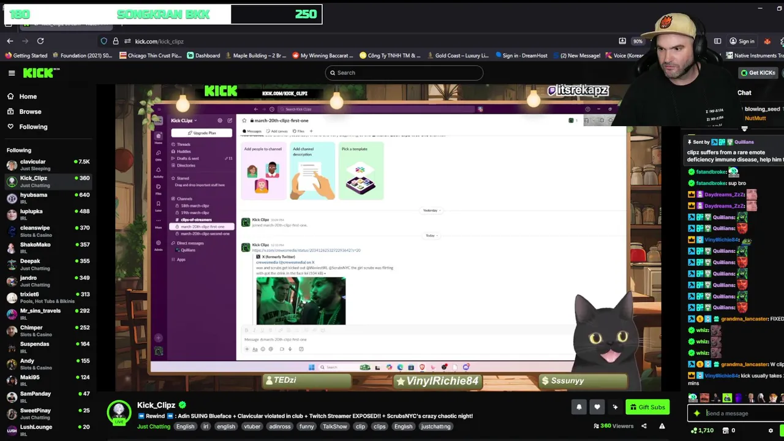The height and width of the screenshot is (441, 784).
Task: Open Chicago Thin Crust Piz bookmark
Action: 151,56
